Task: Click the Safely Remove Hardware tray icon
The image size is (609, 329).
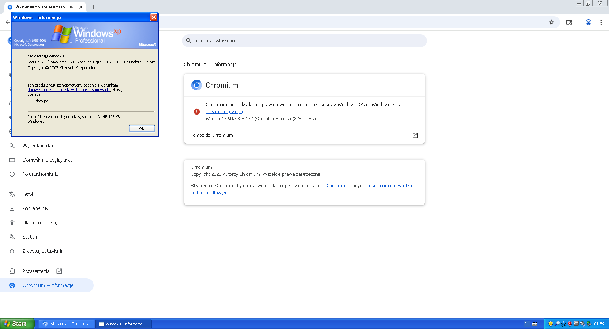Action: pos(589,324)
